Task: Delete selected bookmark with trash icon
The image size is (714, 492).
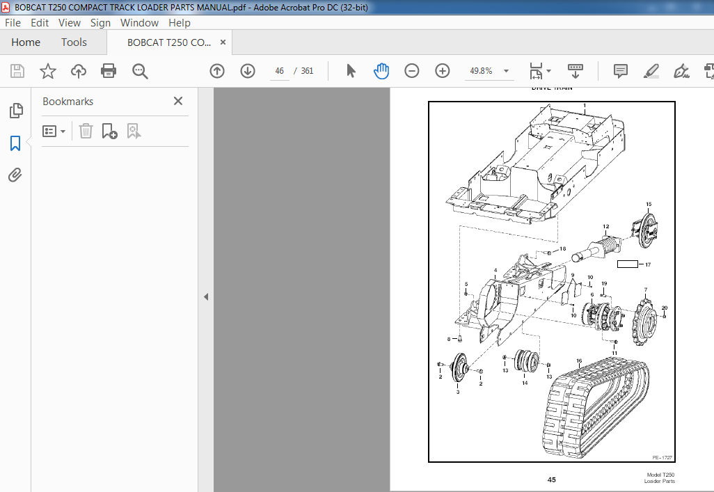Action: point(86,132)
